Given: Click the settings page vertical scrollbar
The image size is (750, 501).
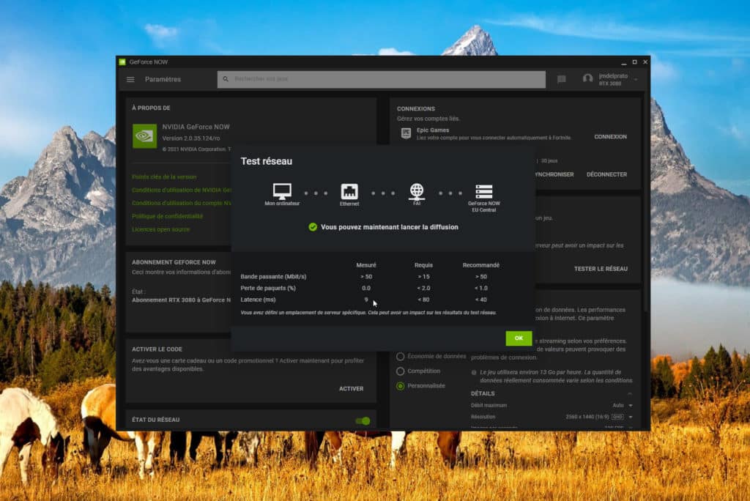Looking at the screenshot, I should 646,201.
